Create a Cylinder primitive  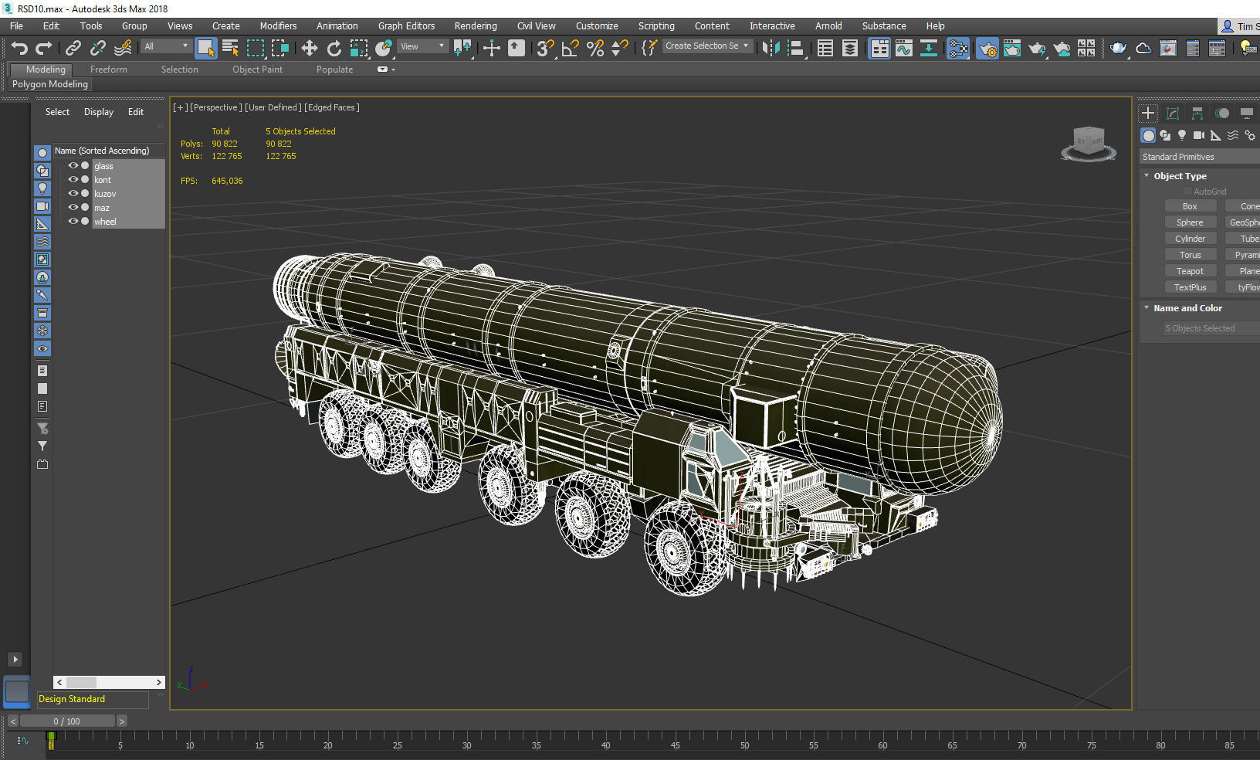point(1190,238)
